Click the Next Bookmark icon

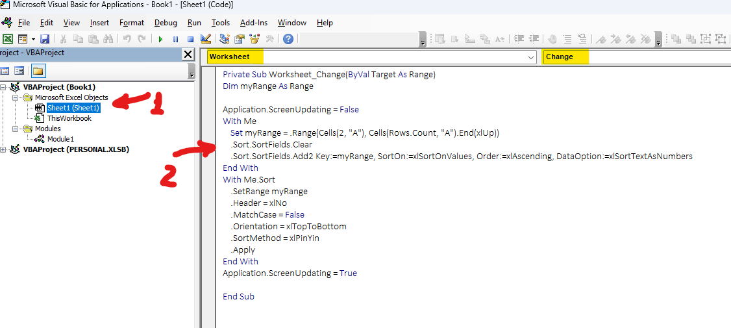[x=616, y=39]
